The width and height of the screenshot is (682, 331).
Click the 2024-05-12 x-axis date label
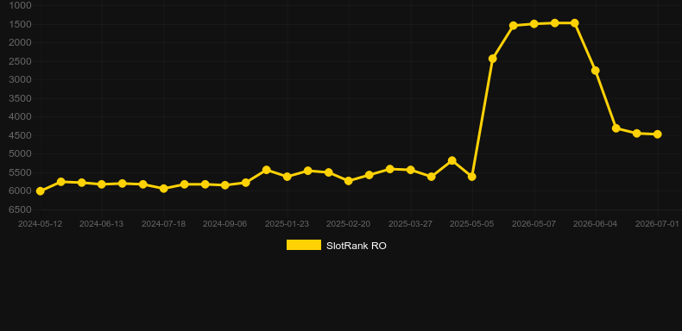40,224
